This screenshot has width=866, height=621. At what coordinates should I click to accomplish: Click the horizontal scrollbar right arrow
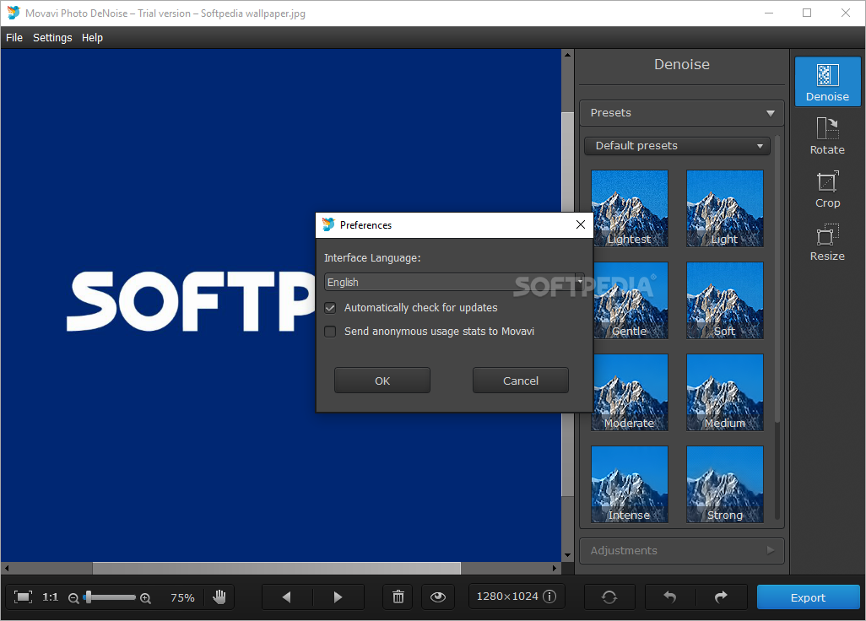pos(555,568)
